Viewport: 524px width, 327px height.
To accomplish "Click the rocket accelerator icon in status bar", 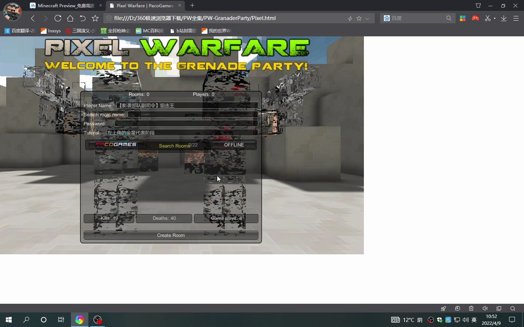I will [443, 308].
